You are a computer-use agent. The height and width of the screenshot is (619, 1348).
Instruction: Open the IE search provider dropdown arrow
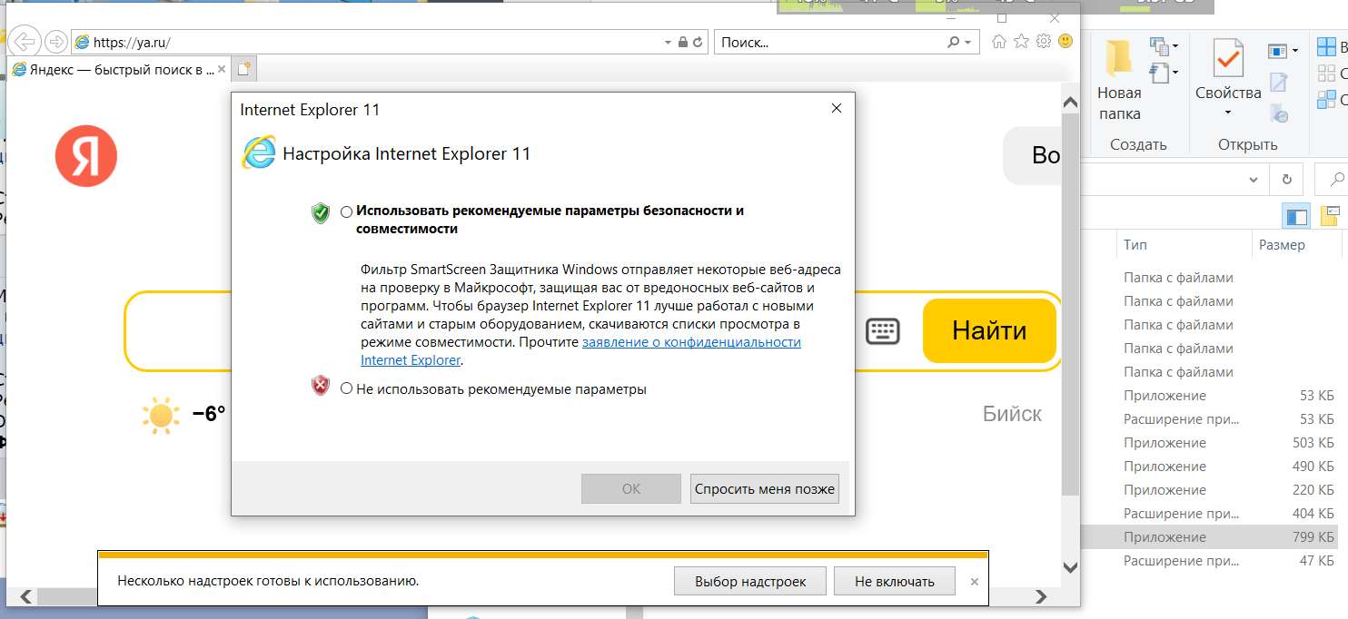(x=968, y=42)
